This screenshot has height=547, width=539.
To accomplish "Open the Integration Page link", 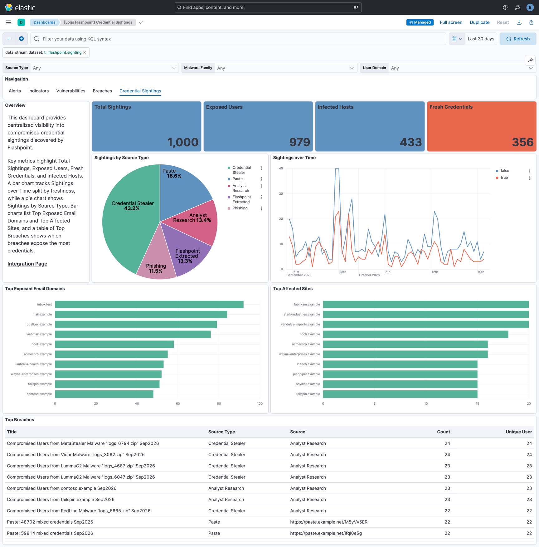I will [27, 264].
